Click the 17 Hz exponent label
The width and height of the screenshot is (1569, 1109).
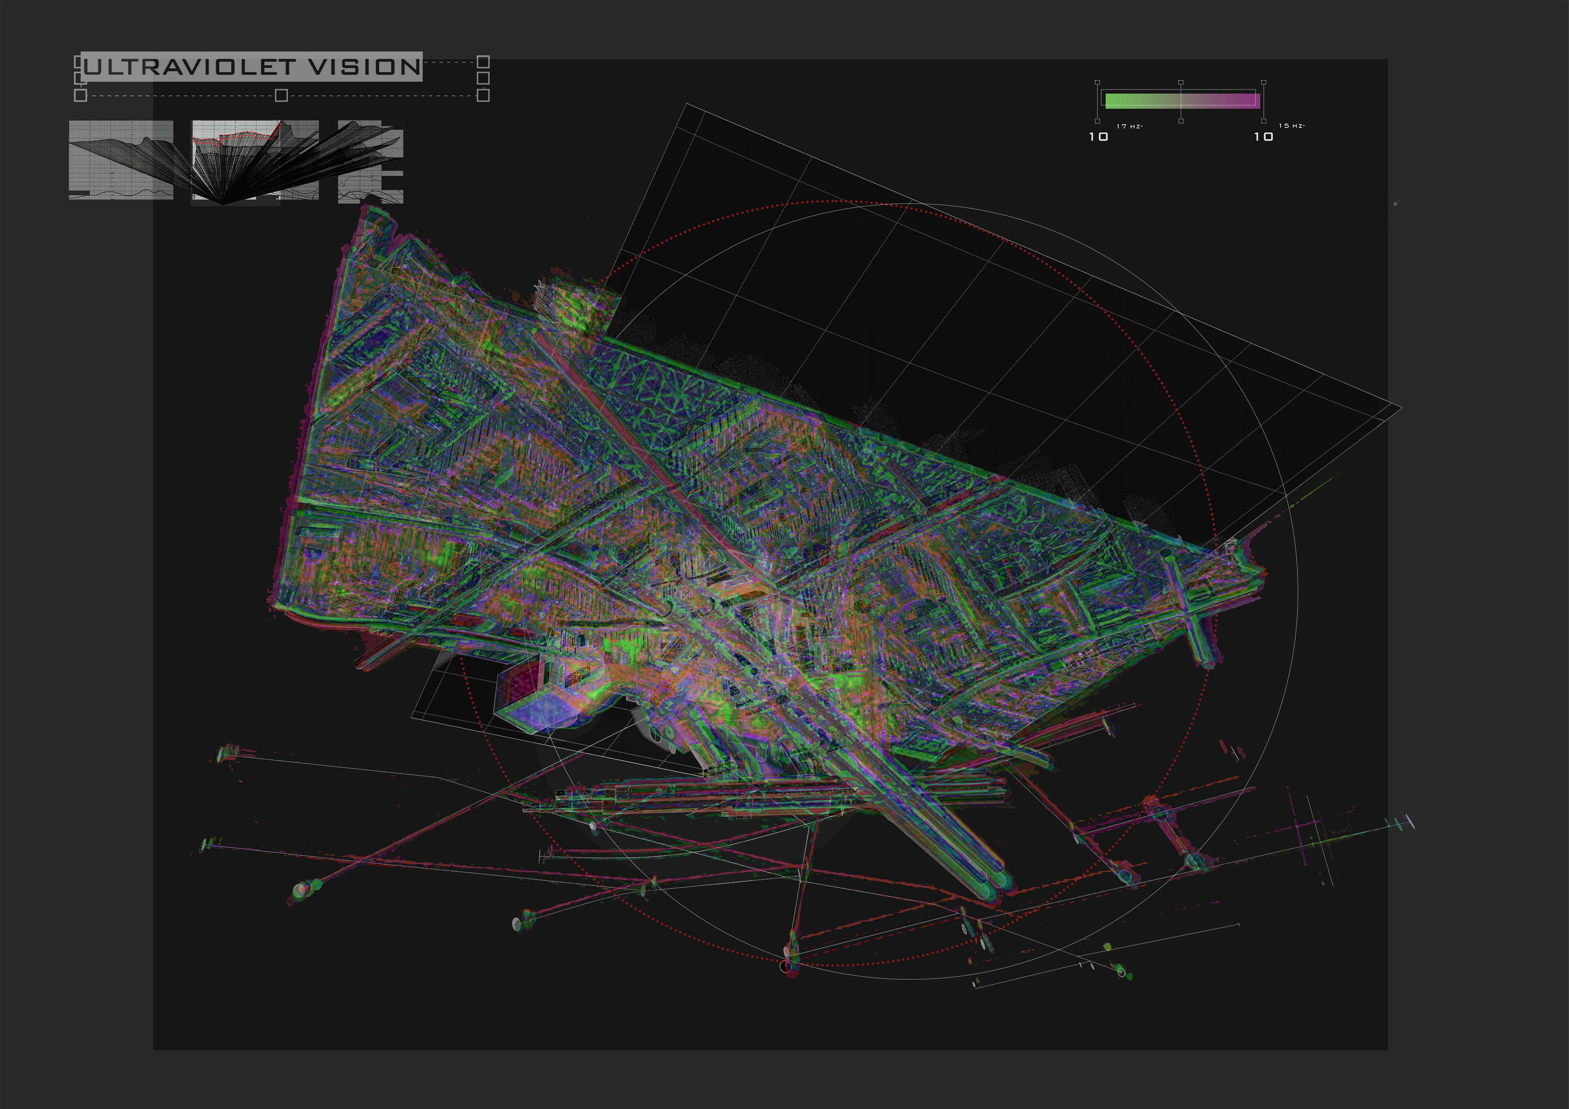(x=1129, y=126)
